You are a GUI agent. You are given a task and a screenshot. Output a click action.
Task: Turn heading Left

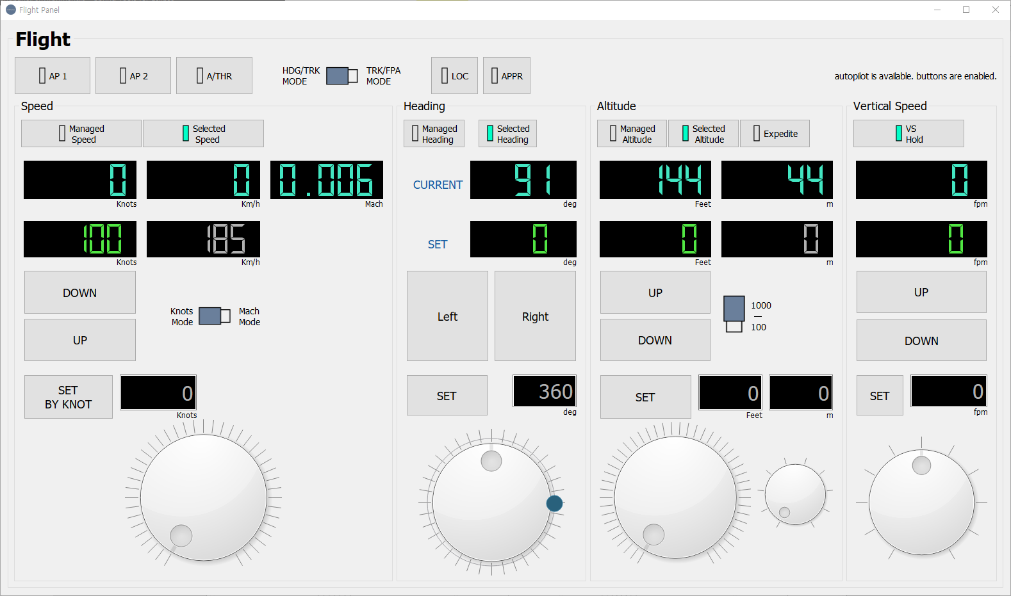click(x=447, y=316)
